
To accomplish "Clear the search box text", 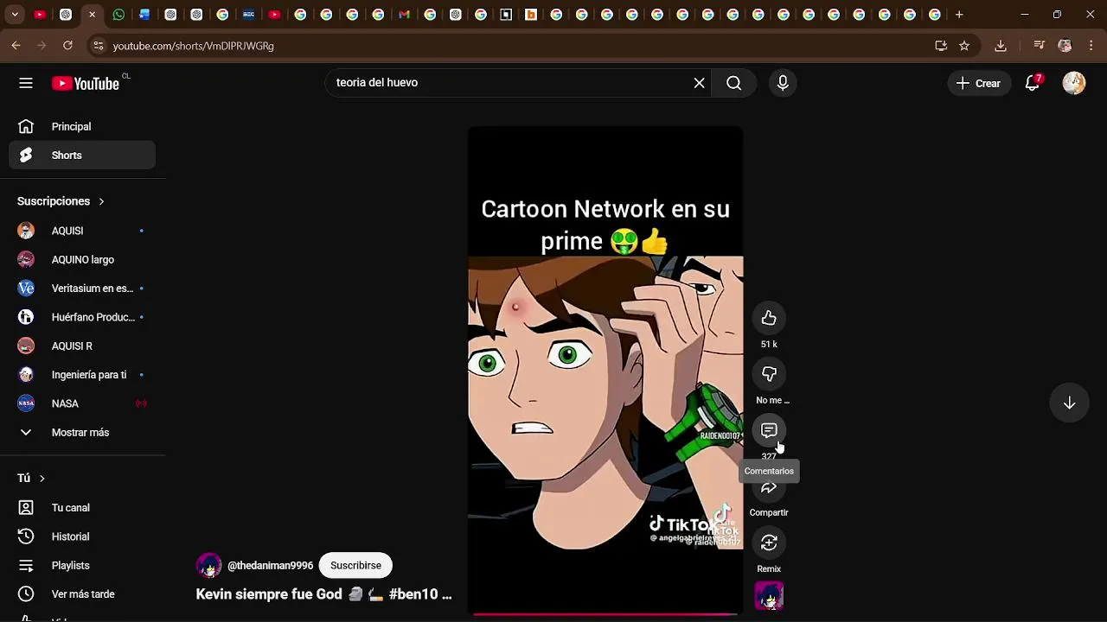I will [x=699, y=83].
